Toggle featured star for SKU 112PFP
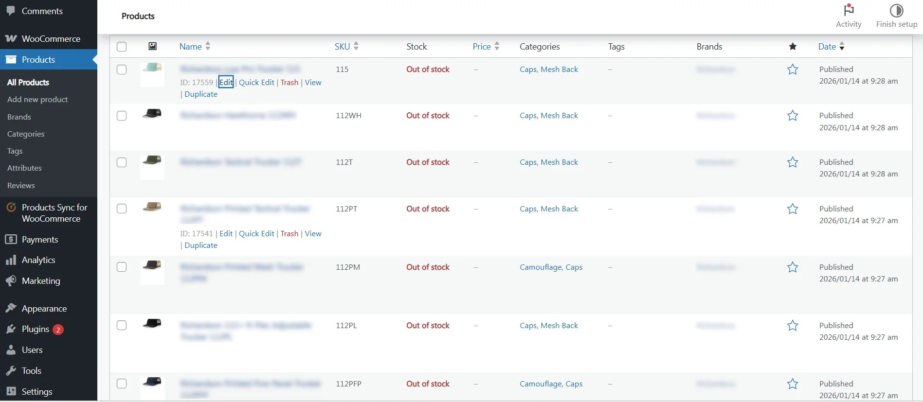 [x=793, y=384]
